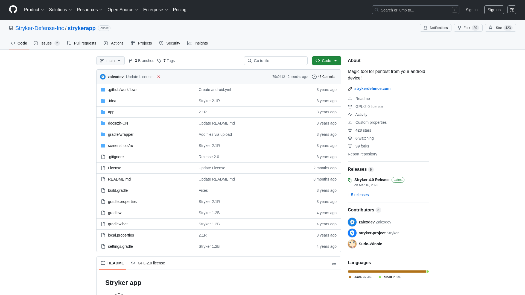Click the settings.gradle file icon

pos(103,246)
